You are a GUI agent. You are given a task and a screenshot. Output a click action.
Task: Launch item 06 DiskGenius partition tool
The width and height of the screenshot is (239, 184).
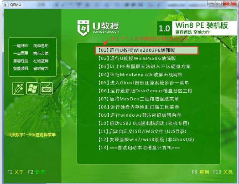click(x=145, y=91)
